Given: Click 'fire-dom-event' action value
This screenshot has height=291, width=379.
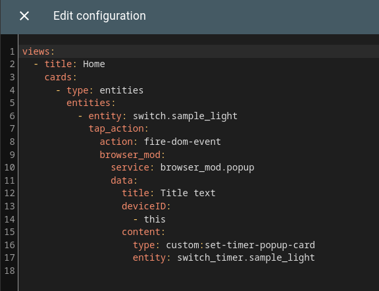Looking at the screenshot, I should coord(182,142).
